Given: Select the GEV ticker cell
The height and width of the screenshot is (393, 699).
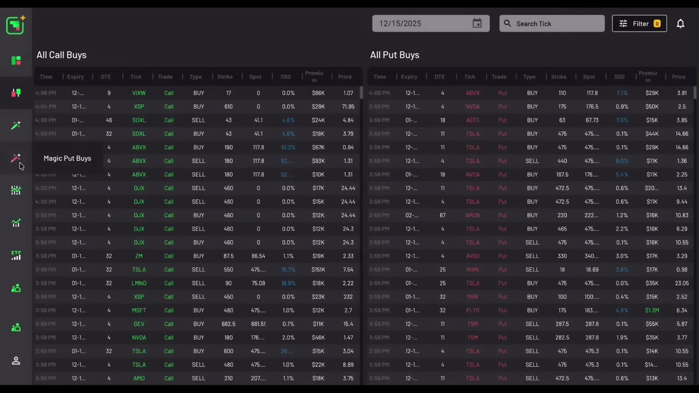Looking at the screenshot, I should 139,324.
